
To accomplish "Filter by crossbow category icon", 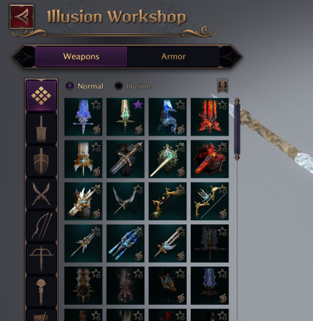I will (x=41, y=259).
